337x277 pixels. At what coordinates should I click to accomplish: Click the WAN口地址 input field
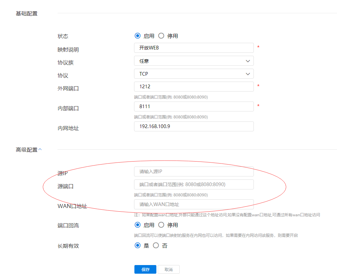(x=194, y=204)
